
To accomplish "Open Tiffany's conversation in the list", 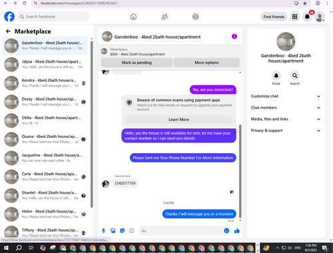I will (45, 231).
